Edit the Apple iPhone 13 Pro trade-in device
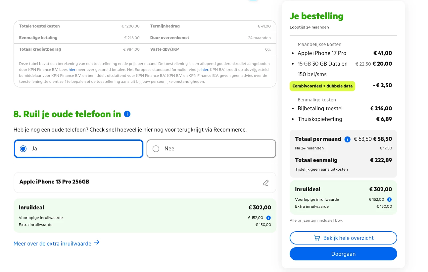 pyautogui.click(x=265, y=183)
